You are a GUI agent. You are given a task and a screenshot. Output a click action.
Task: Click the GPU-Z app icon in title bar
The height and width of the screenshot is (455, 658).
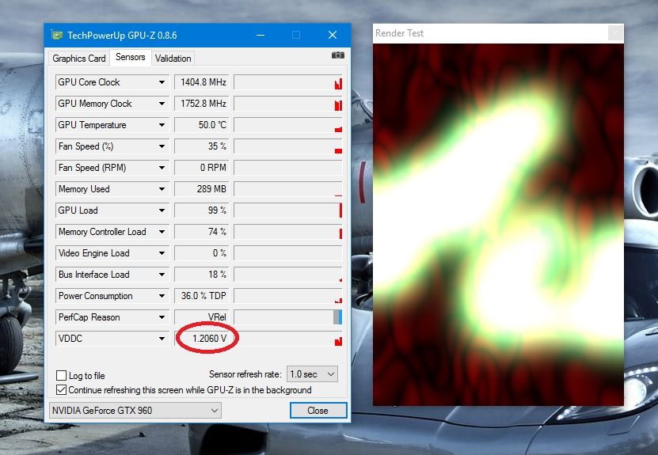57,35
